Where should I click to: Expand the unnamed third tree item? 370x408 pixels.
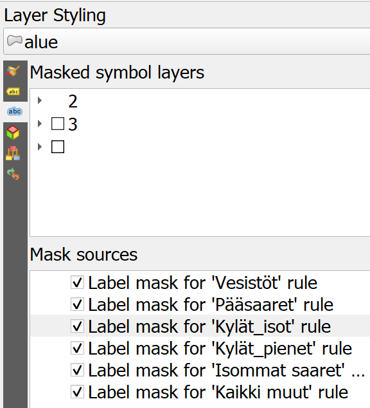tap(39, 147)
